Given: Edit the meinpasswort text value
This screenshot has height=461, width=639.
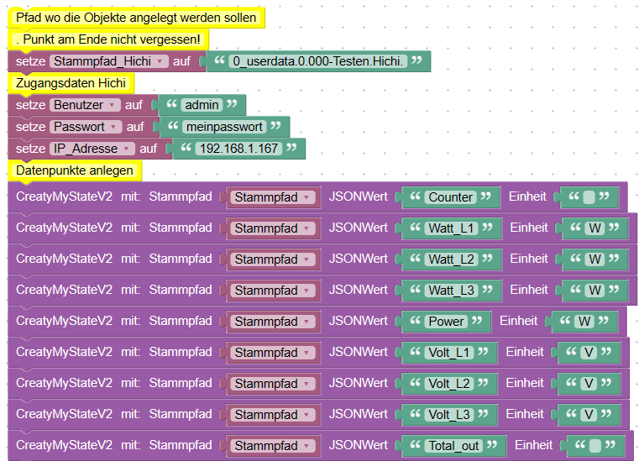Looking at the screenshot, I should 224,127.
